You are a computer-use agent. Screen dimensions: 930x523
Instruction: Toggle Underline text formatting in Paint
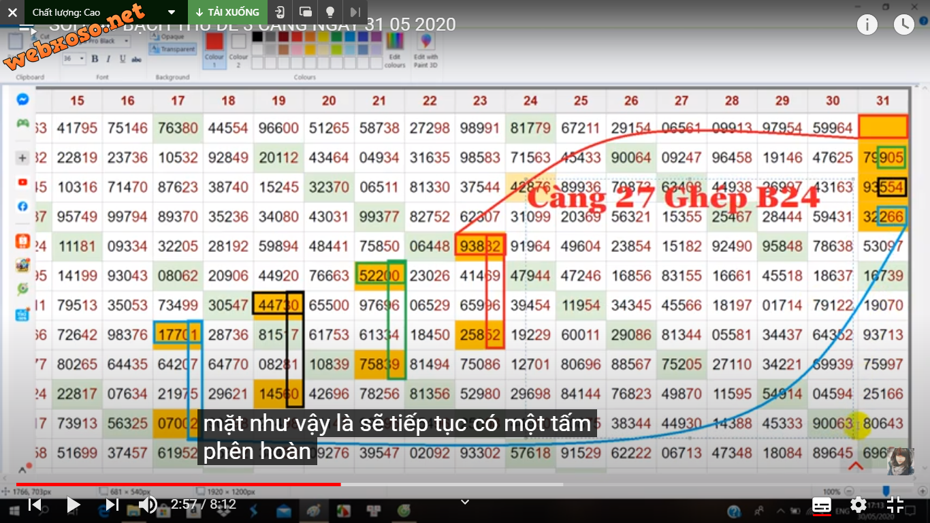(x=123, y=59)
